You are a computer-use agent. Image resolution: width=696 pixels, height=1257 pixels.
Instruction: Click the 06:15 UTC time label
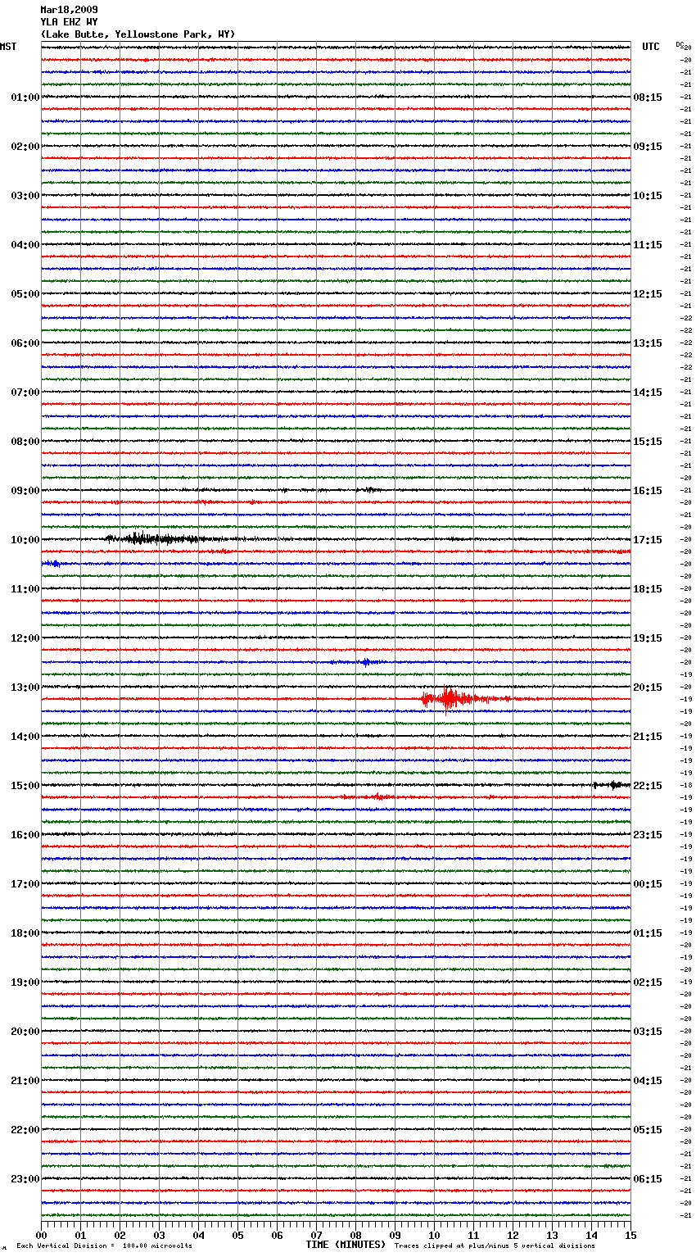pos(648,1179)
